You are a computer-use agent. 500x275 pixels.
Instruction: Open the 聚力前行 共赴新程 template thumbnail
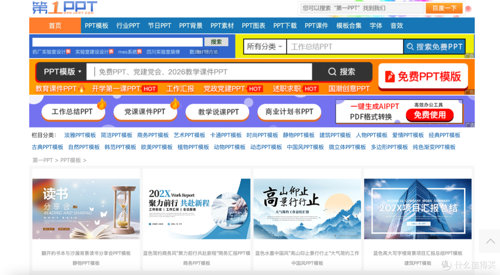coord(196,209)
